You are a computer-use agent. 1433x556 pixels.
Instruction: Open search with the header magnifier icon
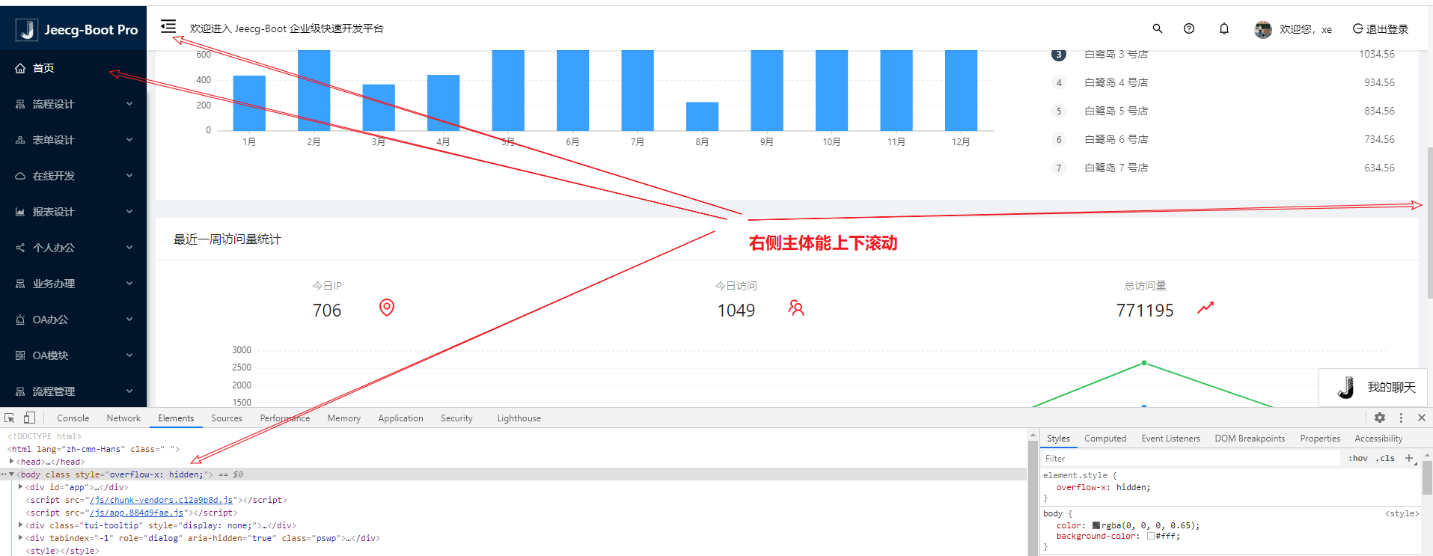pos(1158,28)
